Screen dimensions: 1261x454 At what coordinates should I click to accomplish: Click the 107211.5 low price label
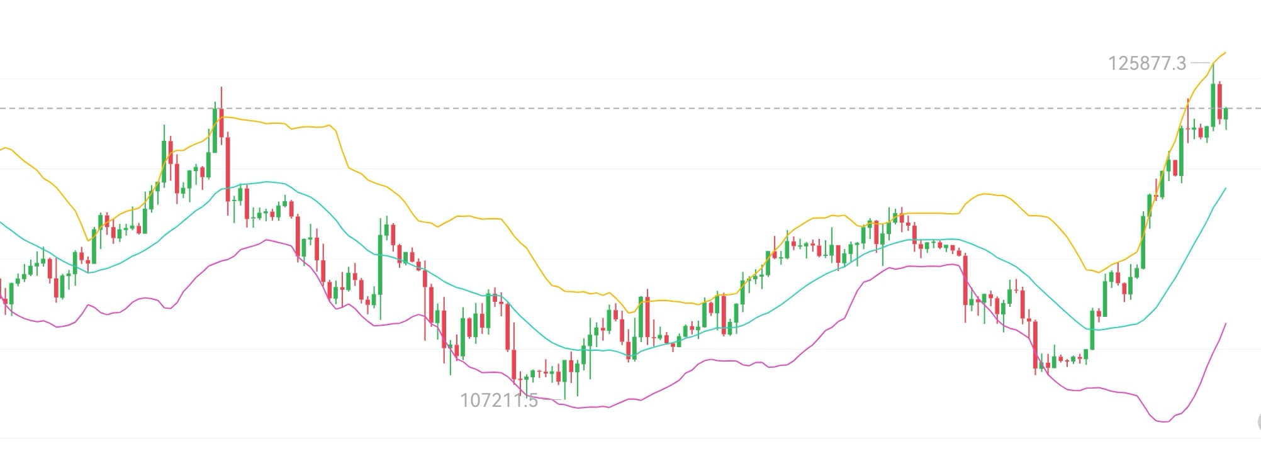point(499,401)
